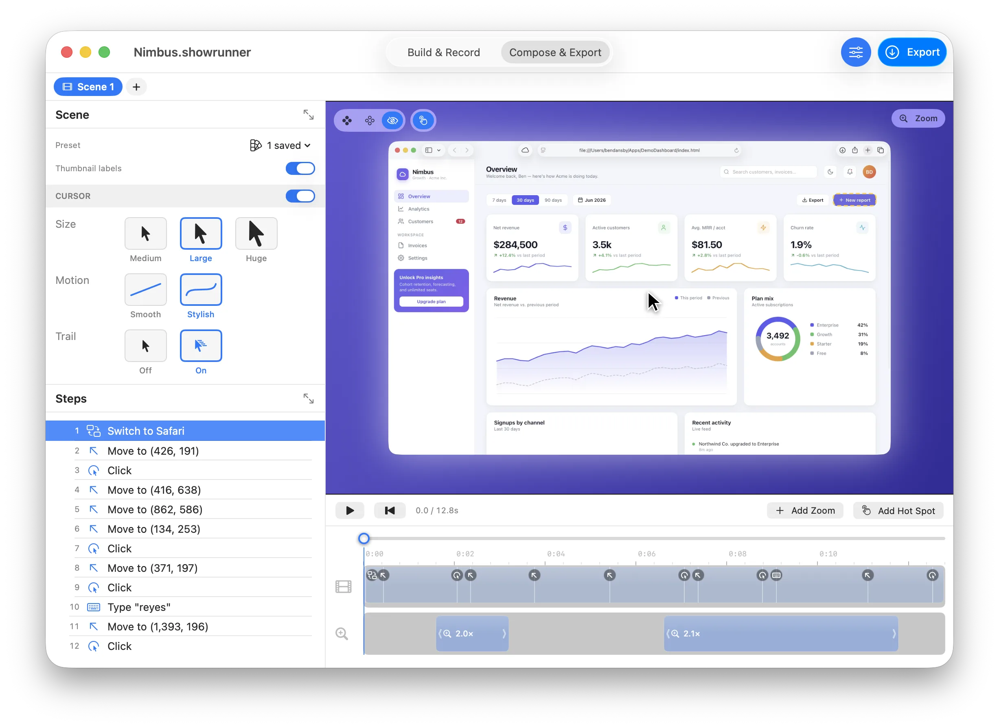This screenshot has height=728, width=999.
Task: Toggle Thumbnail labels switch
Action: [300, 168]
